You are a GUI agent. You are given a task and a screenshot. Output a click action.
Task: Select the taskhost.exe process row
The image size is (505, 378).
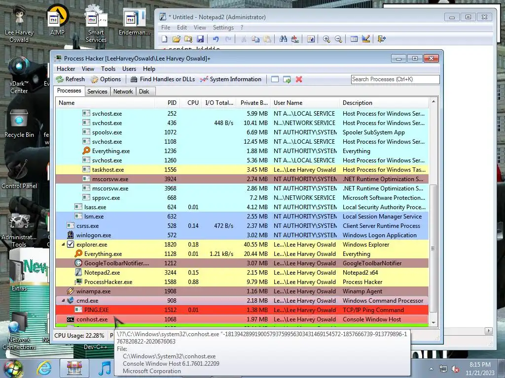[242, 169]
